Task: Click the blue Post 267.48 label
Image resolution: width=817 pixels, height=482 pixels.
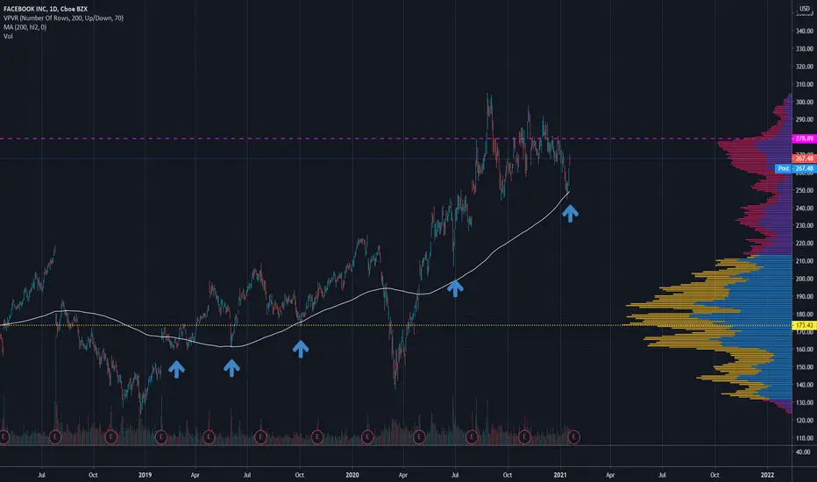Action: tap(794, 168)
